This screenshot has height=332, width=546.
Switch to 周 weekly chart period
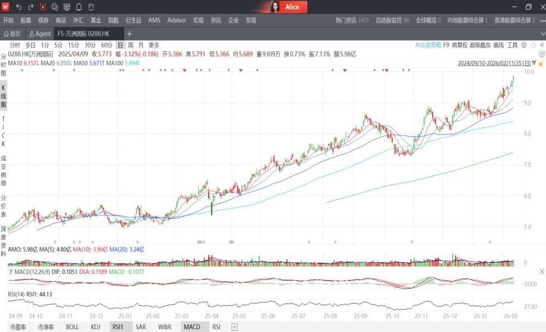coord(130,45)
